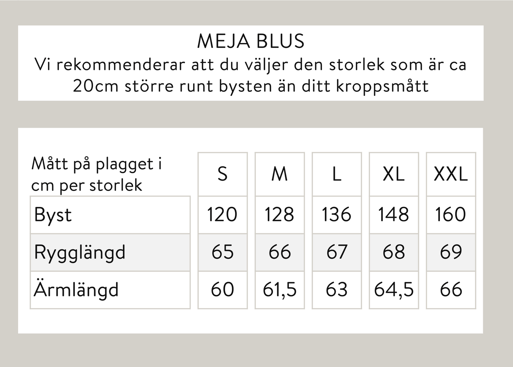Click the Ärmlängd value 61,5 cell
Viewport: 513px width, 367px height.
(x=280, y=290)
